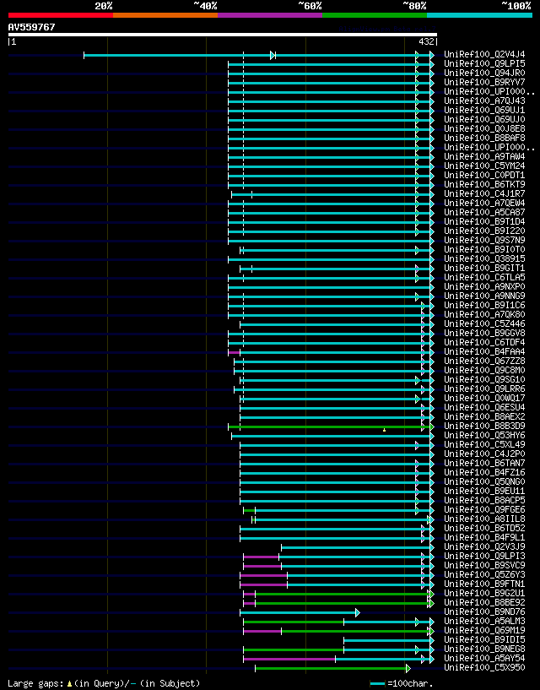This screenshot has height=690, width=540.
Task: Open hit UniRef100_A8IIL8
Action: (x=484, y=519)
